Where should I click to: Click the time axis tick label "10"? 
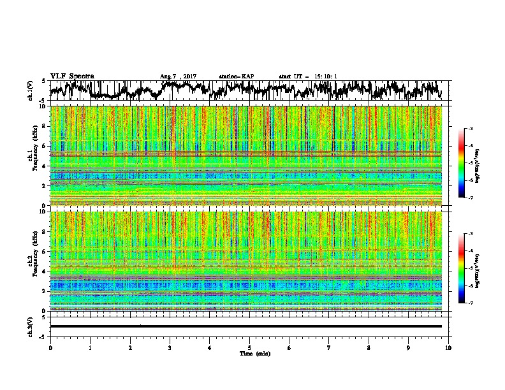(448, 348)
